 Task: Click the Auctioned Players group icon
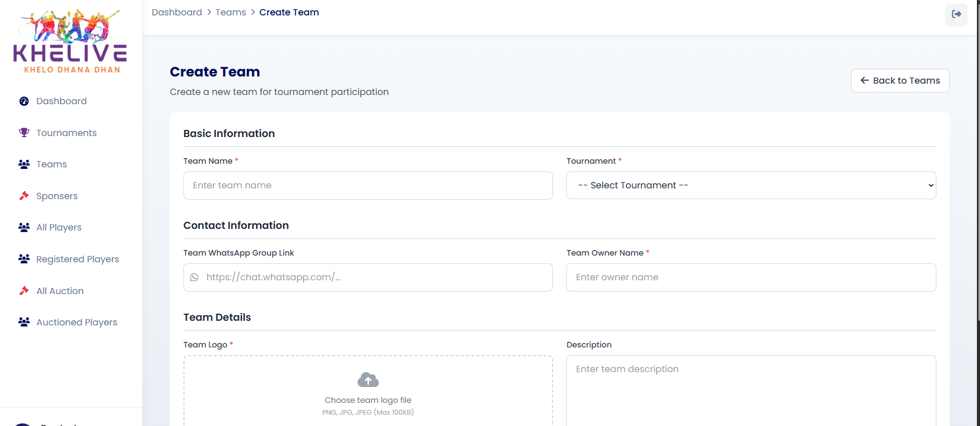(x=24, y=322)
